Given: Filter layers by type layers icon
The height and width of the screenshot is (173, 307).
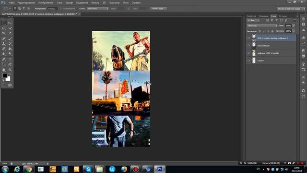Looking at the screenshot, I should (276, 20).
